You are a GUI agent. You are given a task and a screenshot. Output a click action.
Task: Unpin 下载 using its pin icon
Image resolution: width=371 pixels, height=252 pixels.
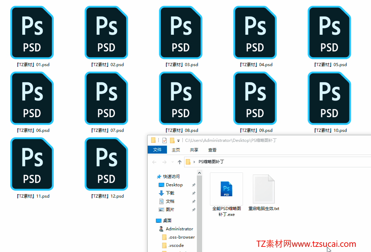(x=193, y=193)
